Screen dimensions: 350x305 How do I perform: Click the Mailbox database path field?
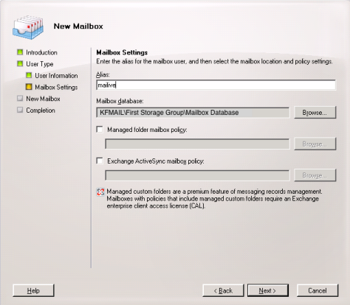pyautogui.click(x=193, y=113)
